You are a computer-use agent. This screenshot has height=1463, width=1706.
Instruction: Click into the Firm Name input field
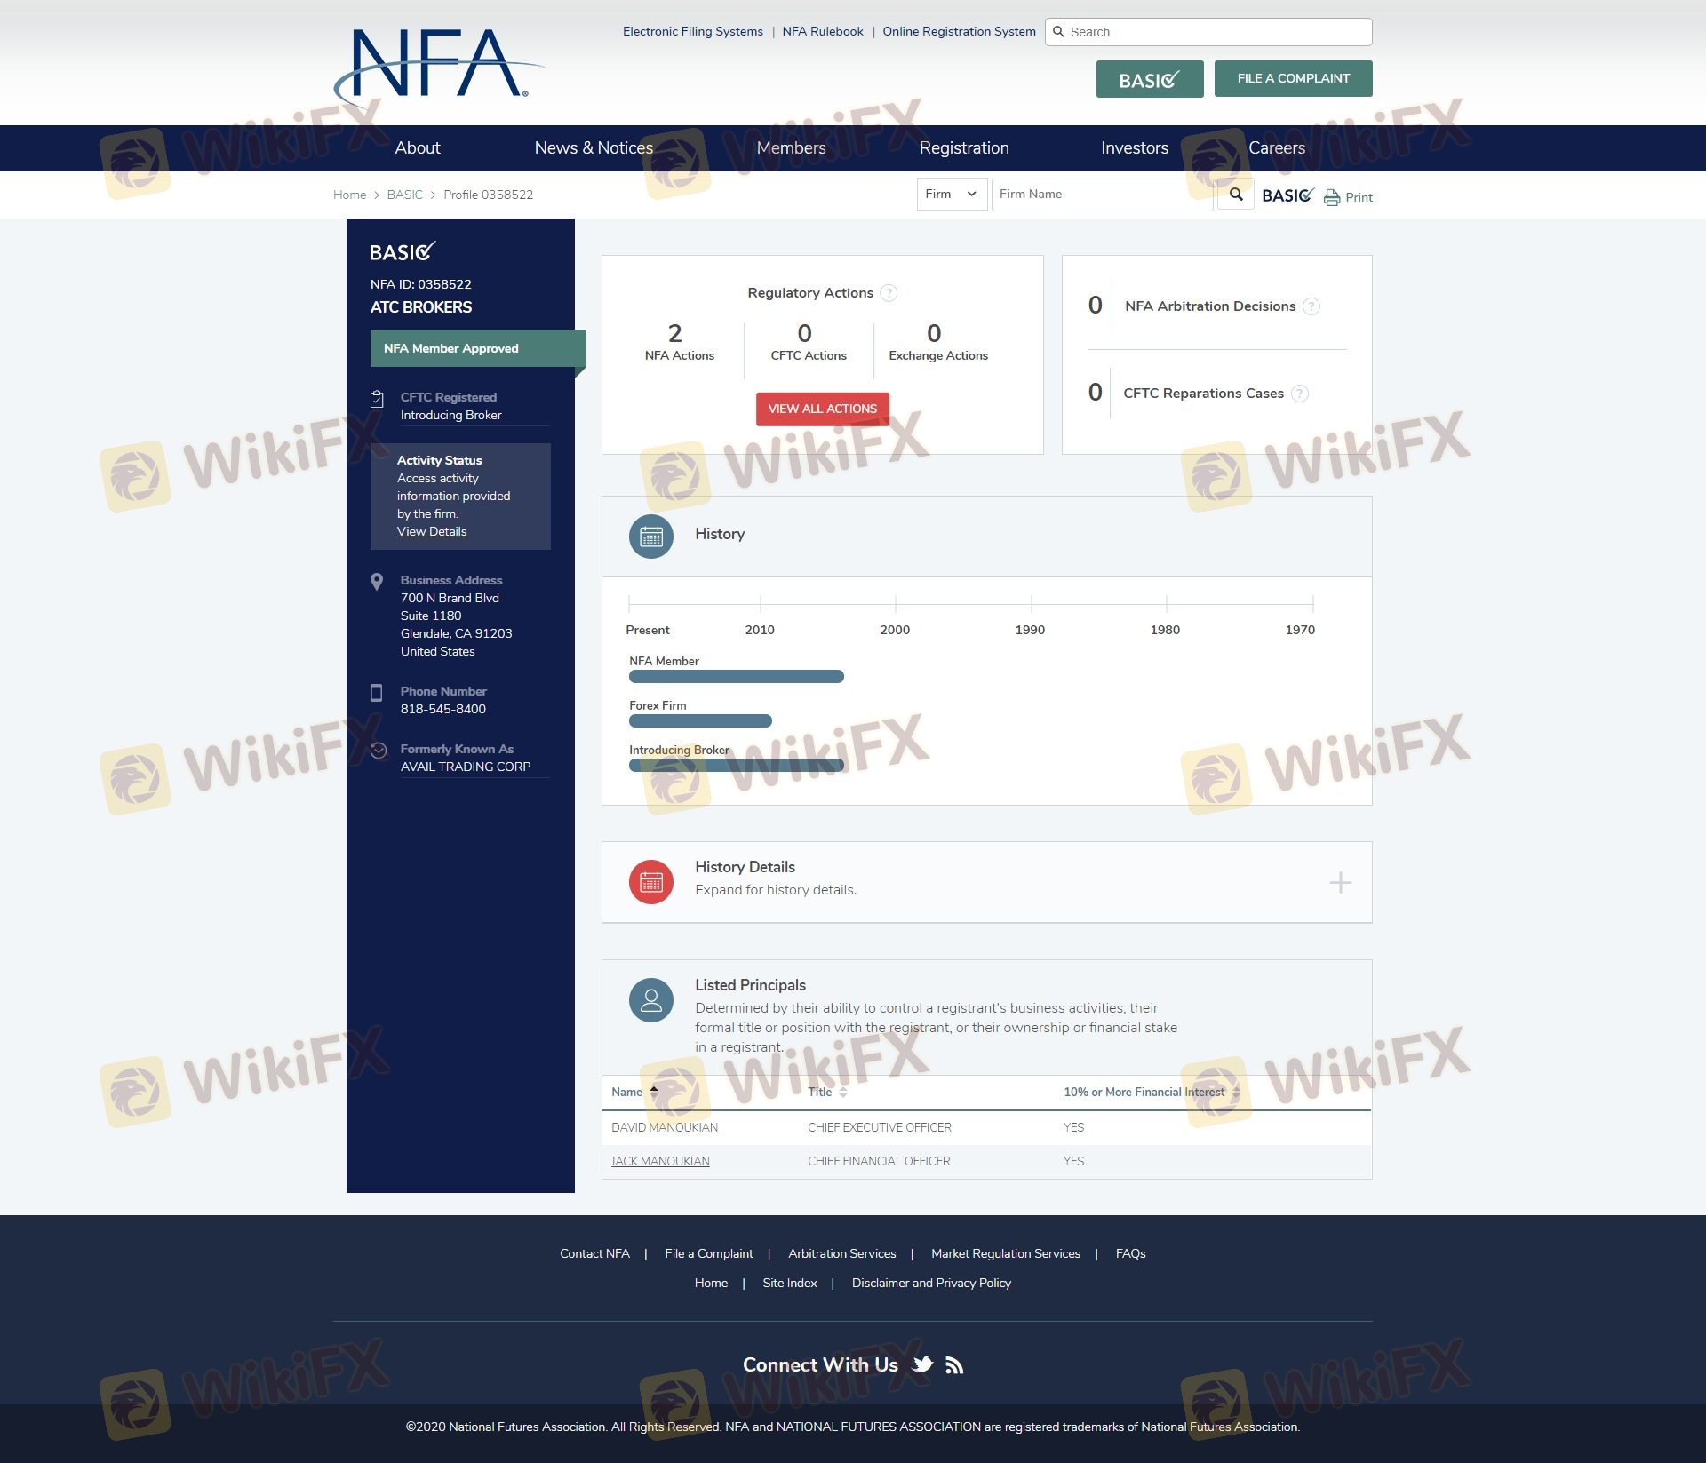(x=1100, y=195)
